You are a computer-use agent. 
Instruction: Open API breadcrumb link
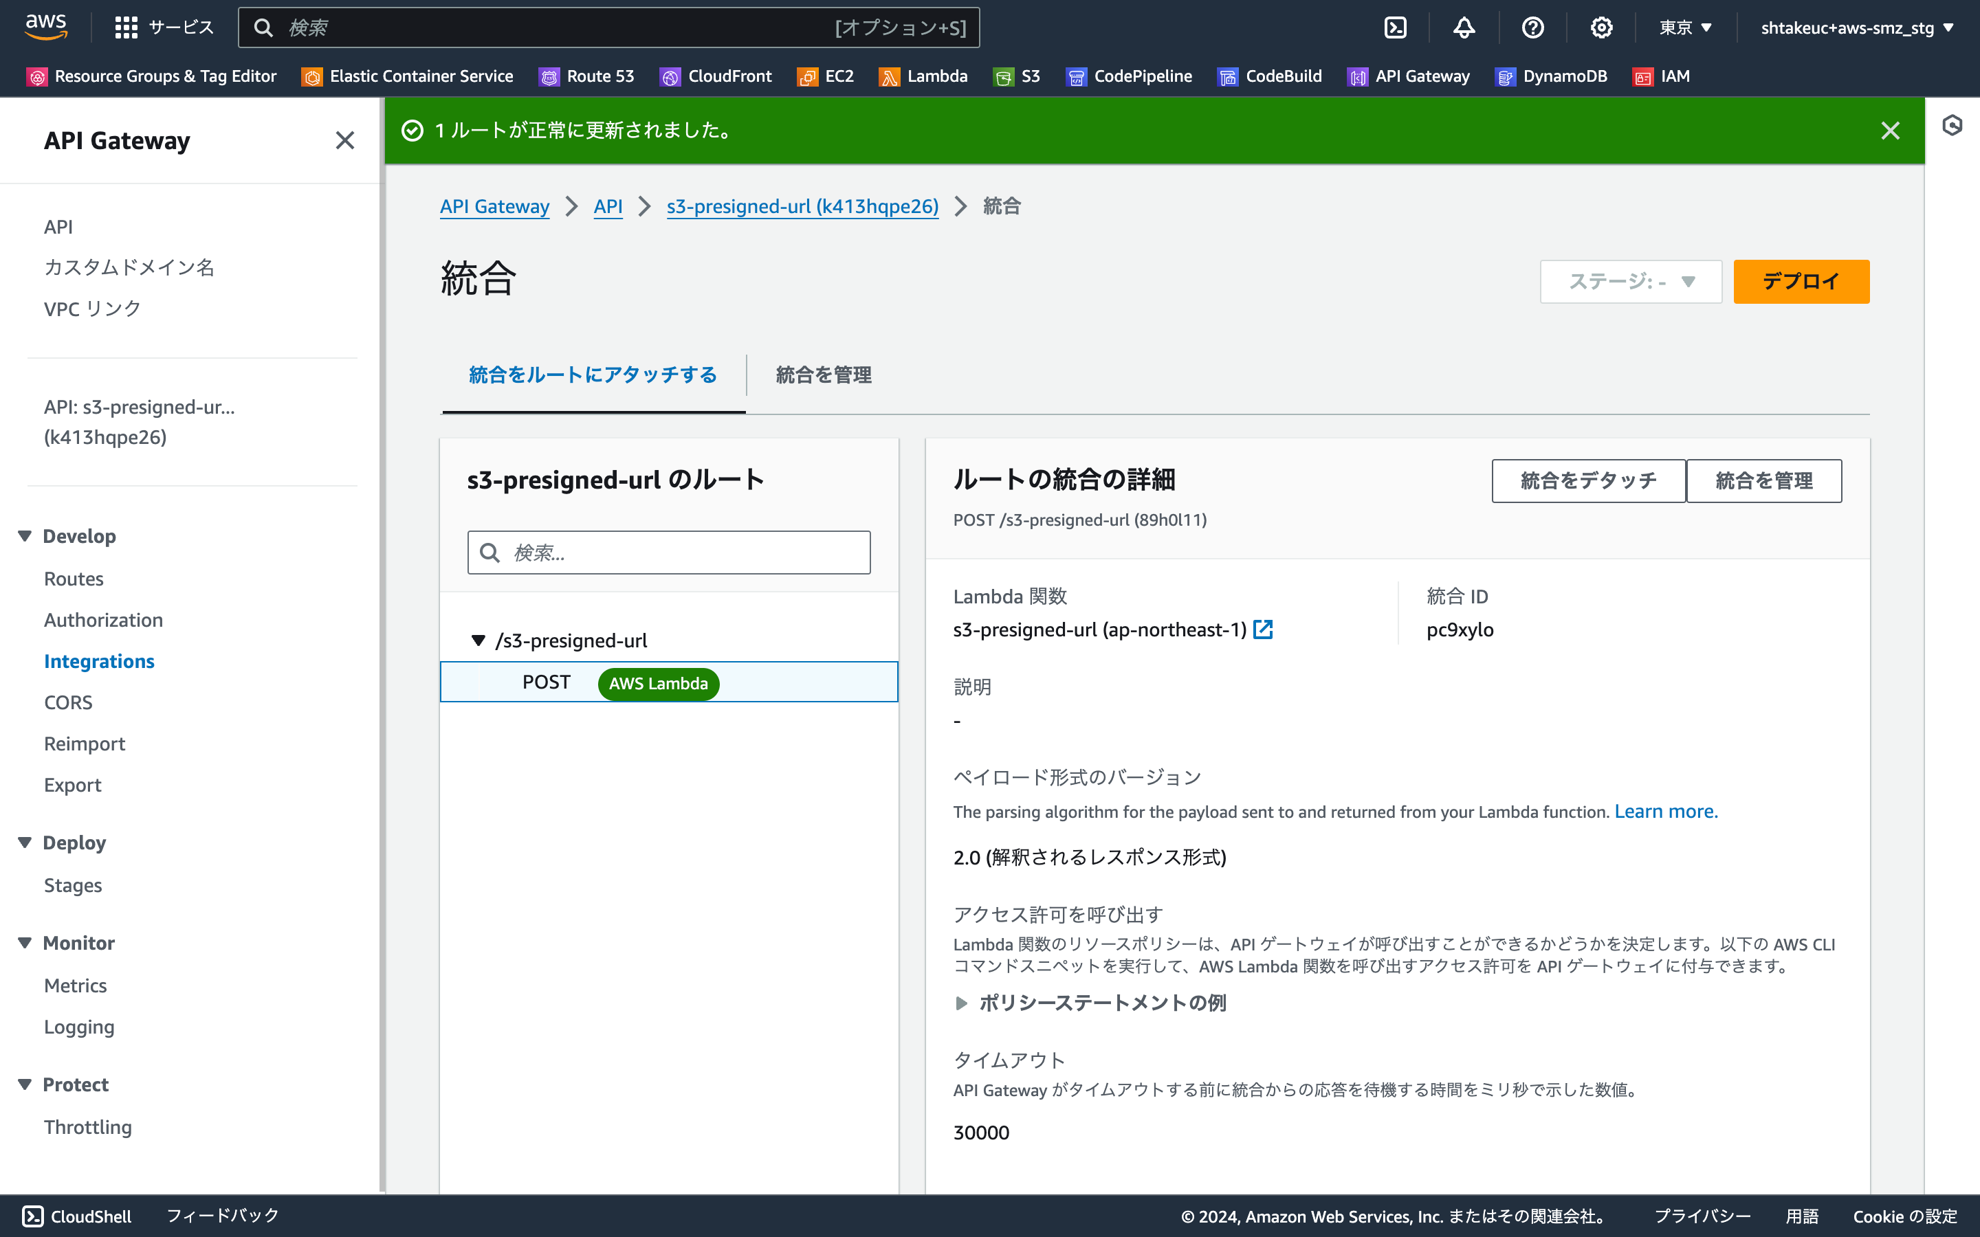pyautogui.click(x=608, y=206)
